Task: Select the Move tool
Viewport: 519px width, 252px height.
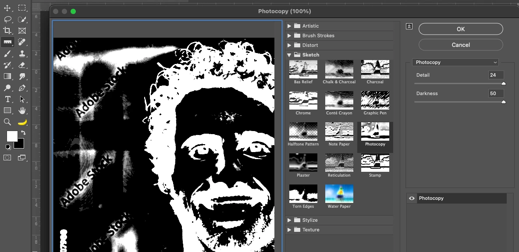Action: [7, 8]
